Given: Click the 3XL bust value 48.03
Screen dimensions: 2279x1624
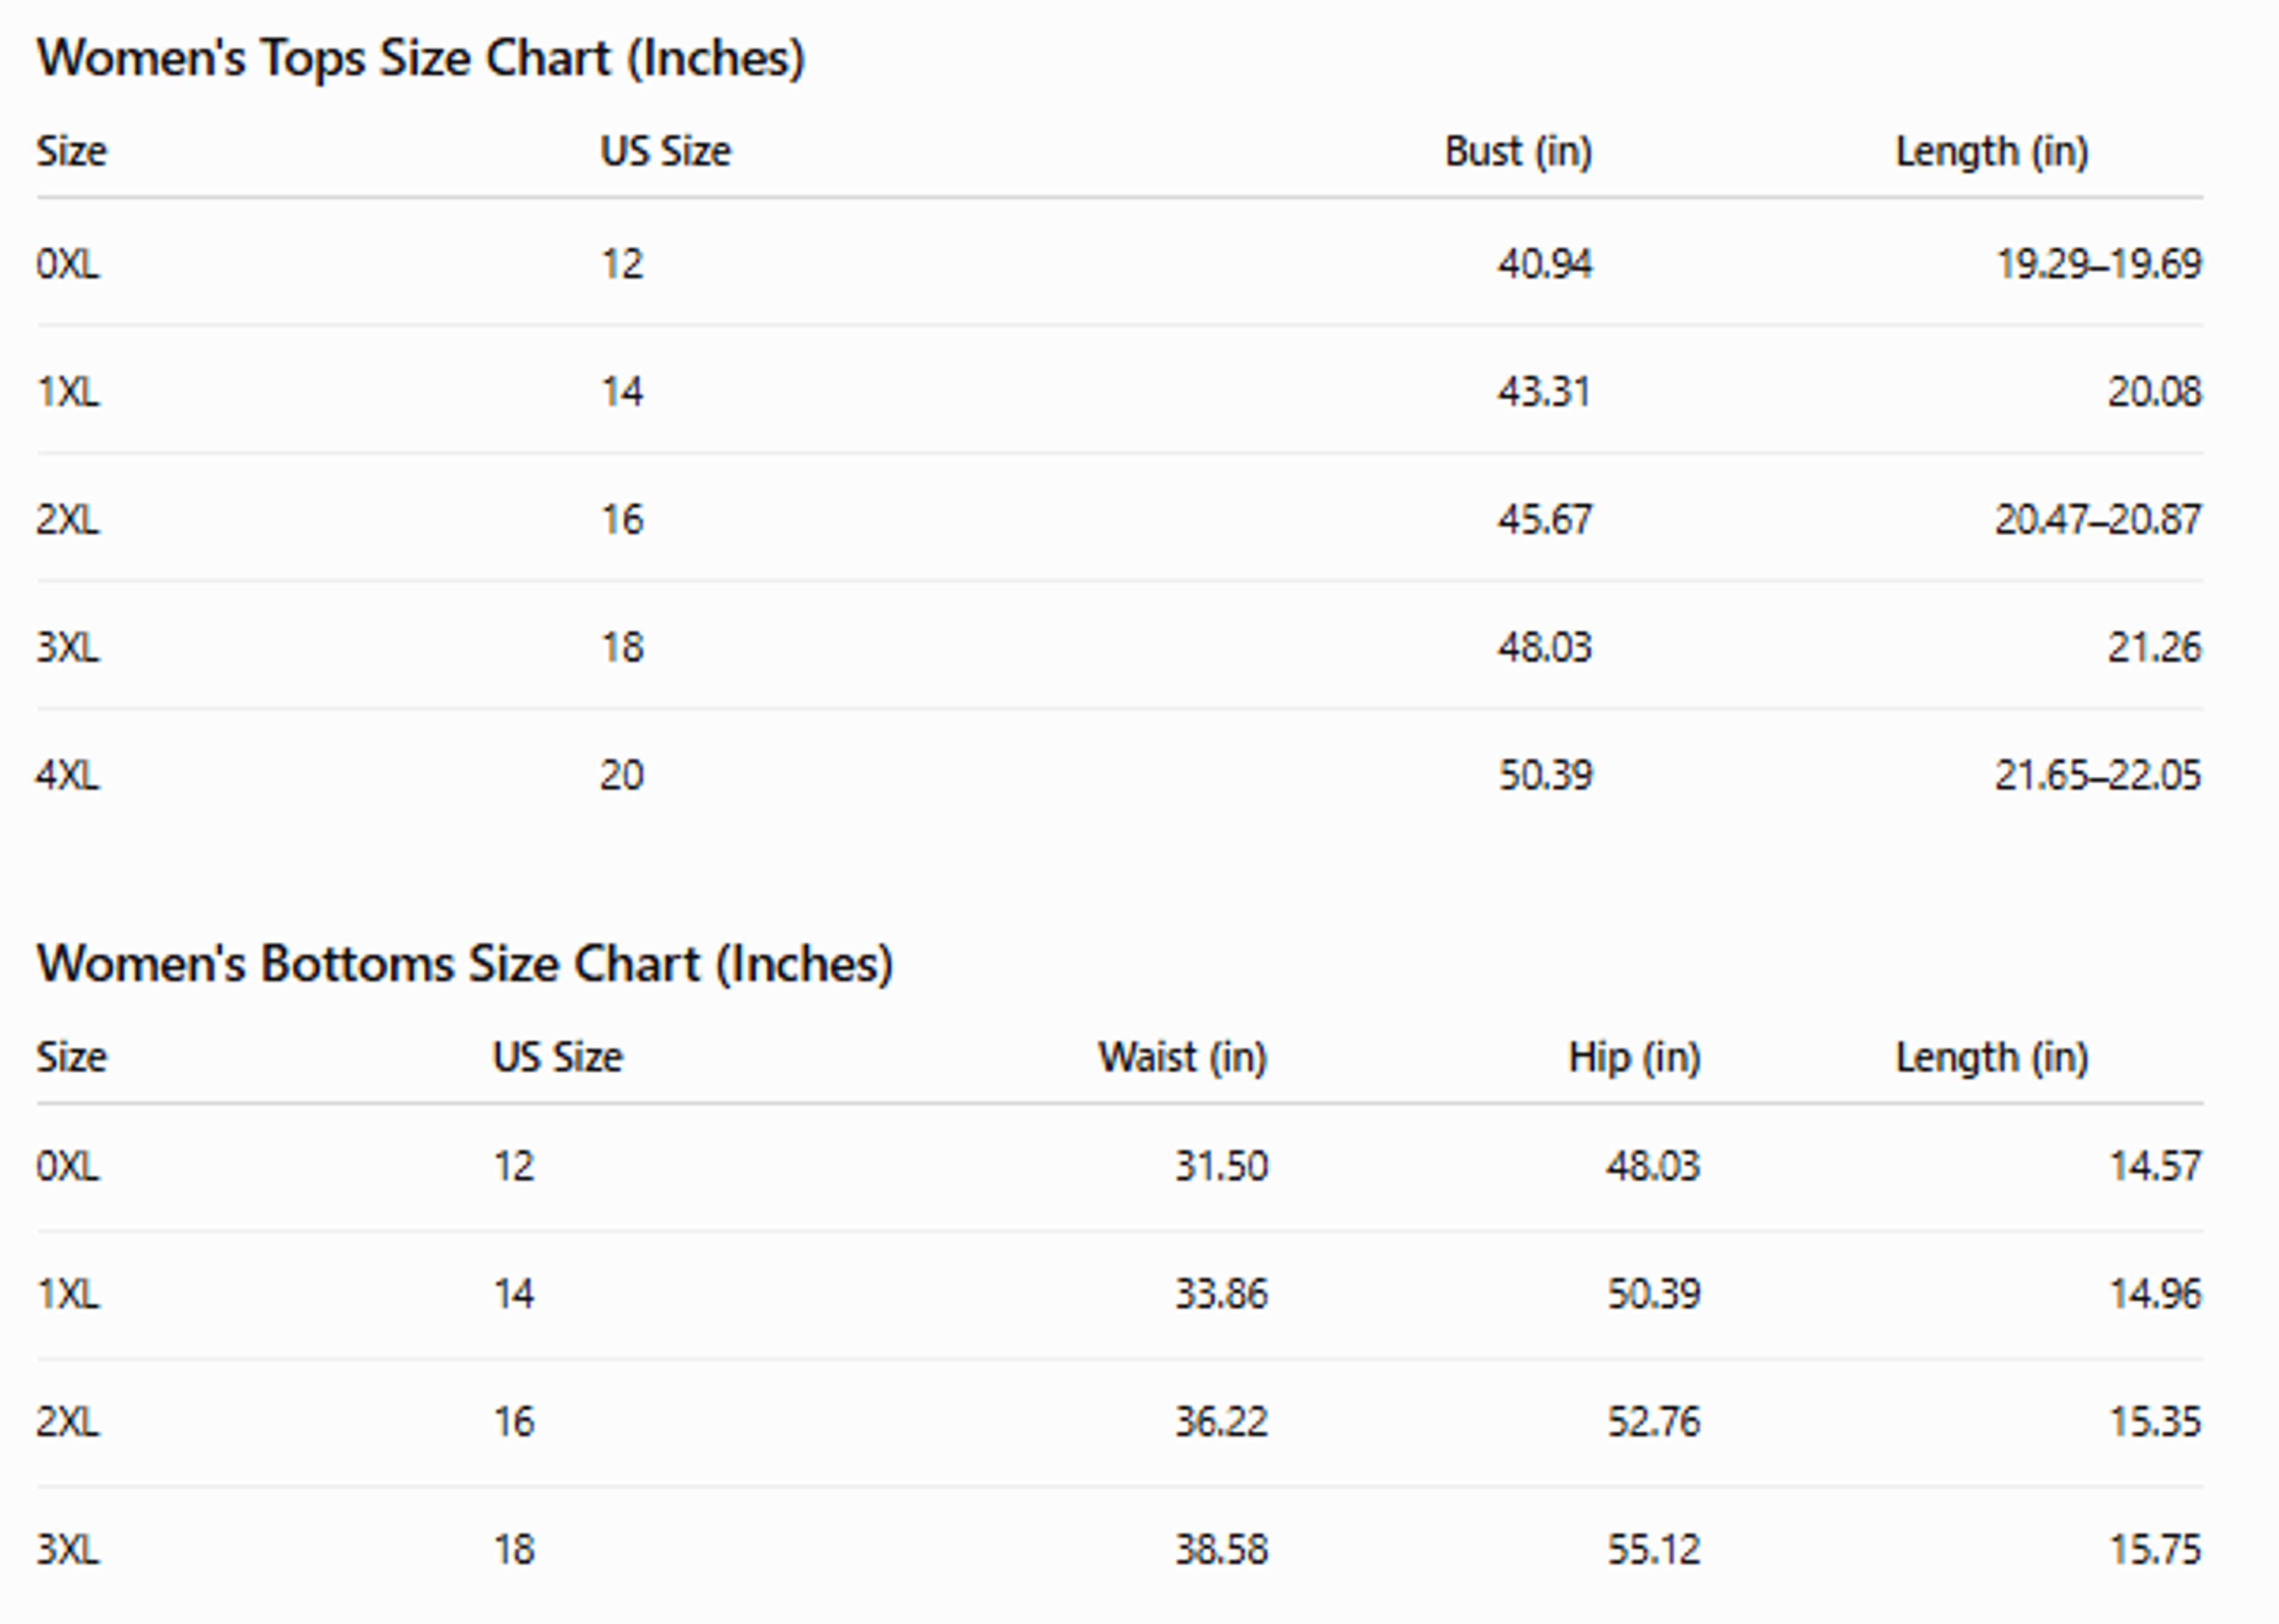Looking at the screenshot, I should [x=1544, y=647].
